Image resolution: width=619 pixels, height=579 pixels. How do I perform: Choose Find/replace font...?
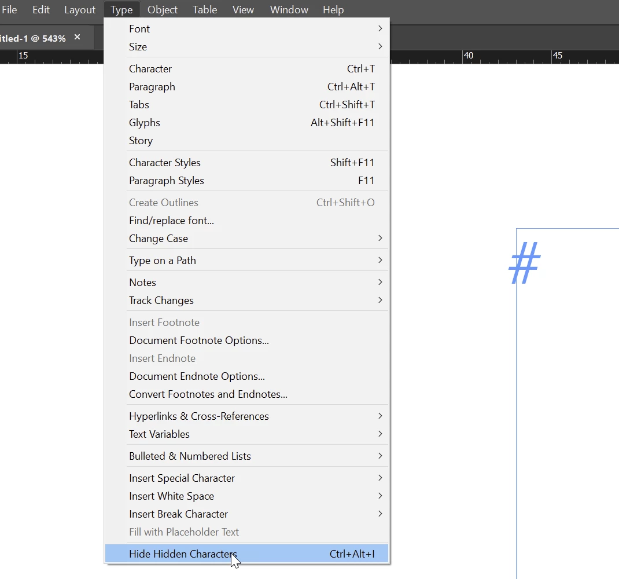pos(246,221)
